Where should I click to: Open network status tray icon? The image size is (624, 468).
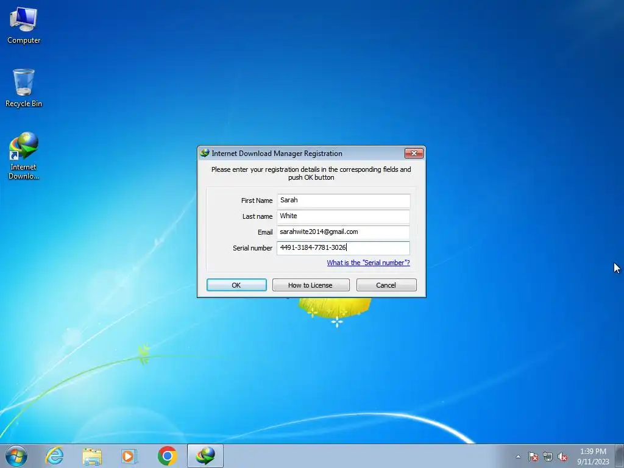click(548, 457)
